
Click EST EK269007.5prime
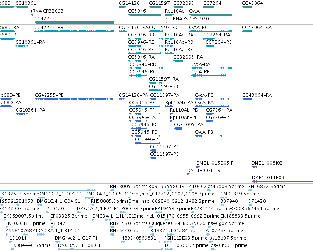24,216
